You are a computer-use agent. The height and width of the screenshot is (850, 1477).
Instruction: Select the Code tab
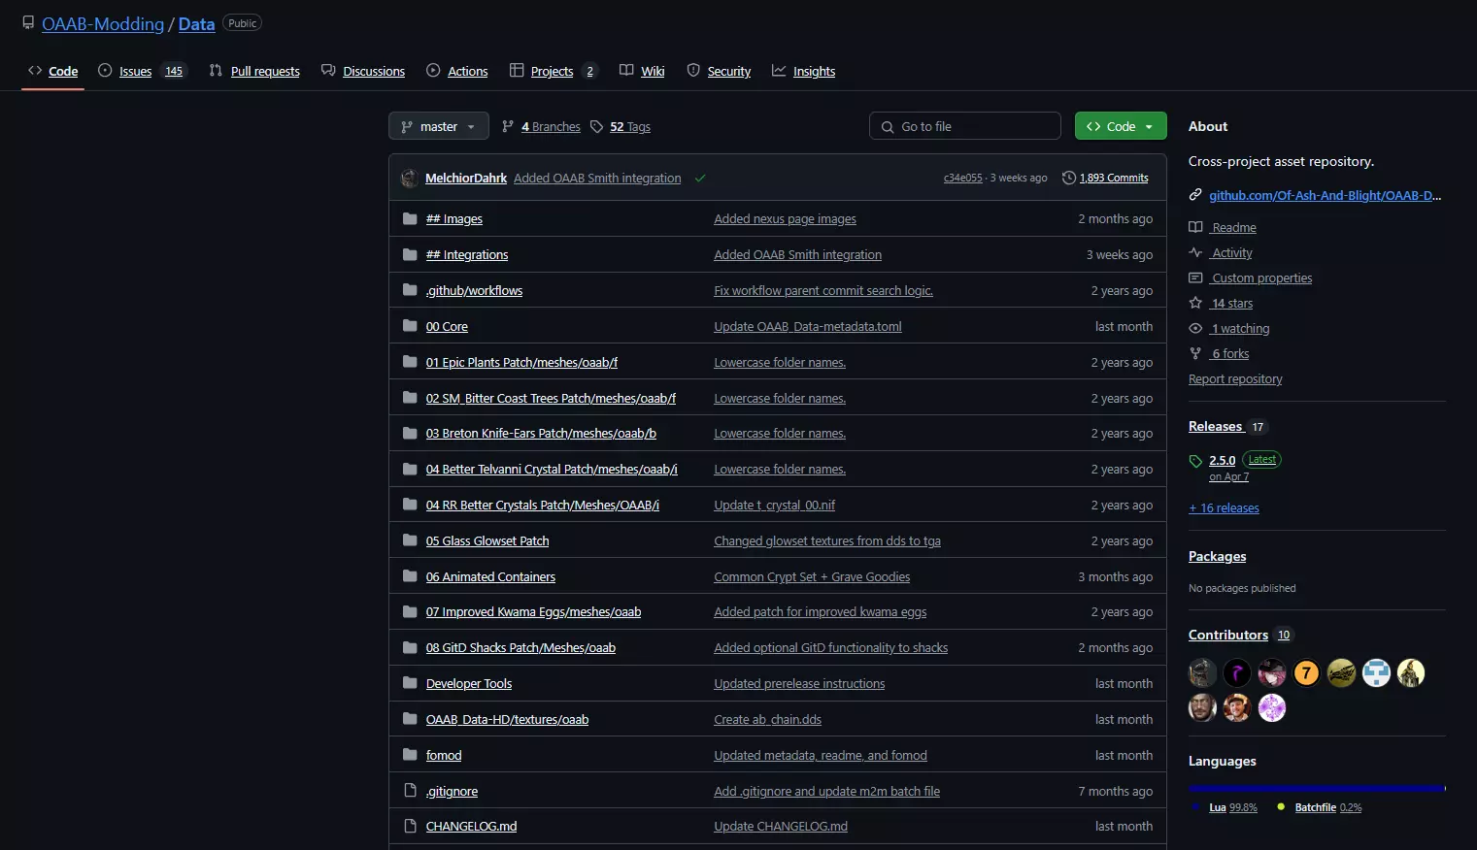pos(52,71)
